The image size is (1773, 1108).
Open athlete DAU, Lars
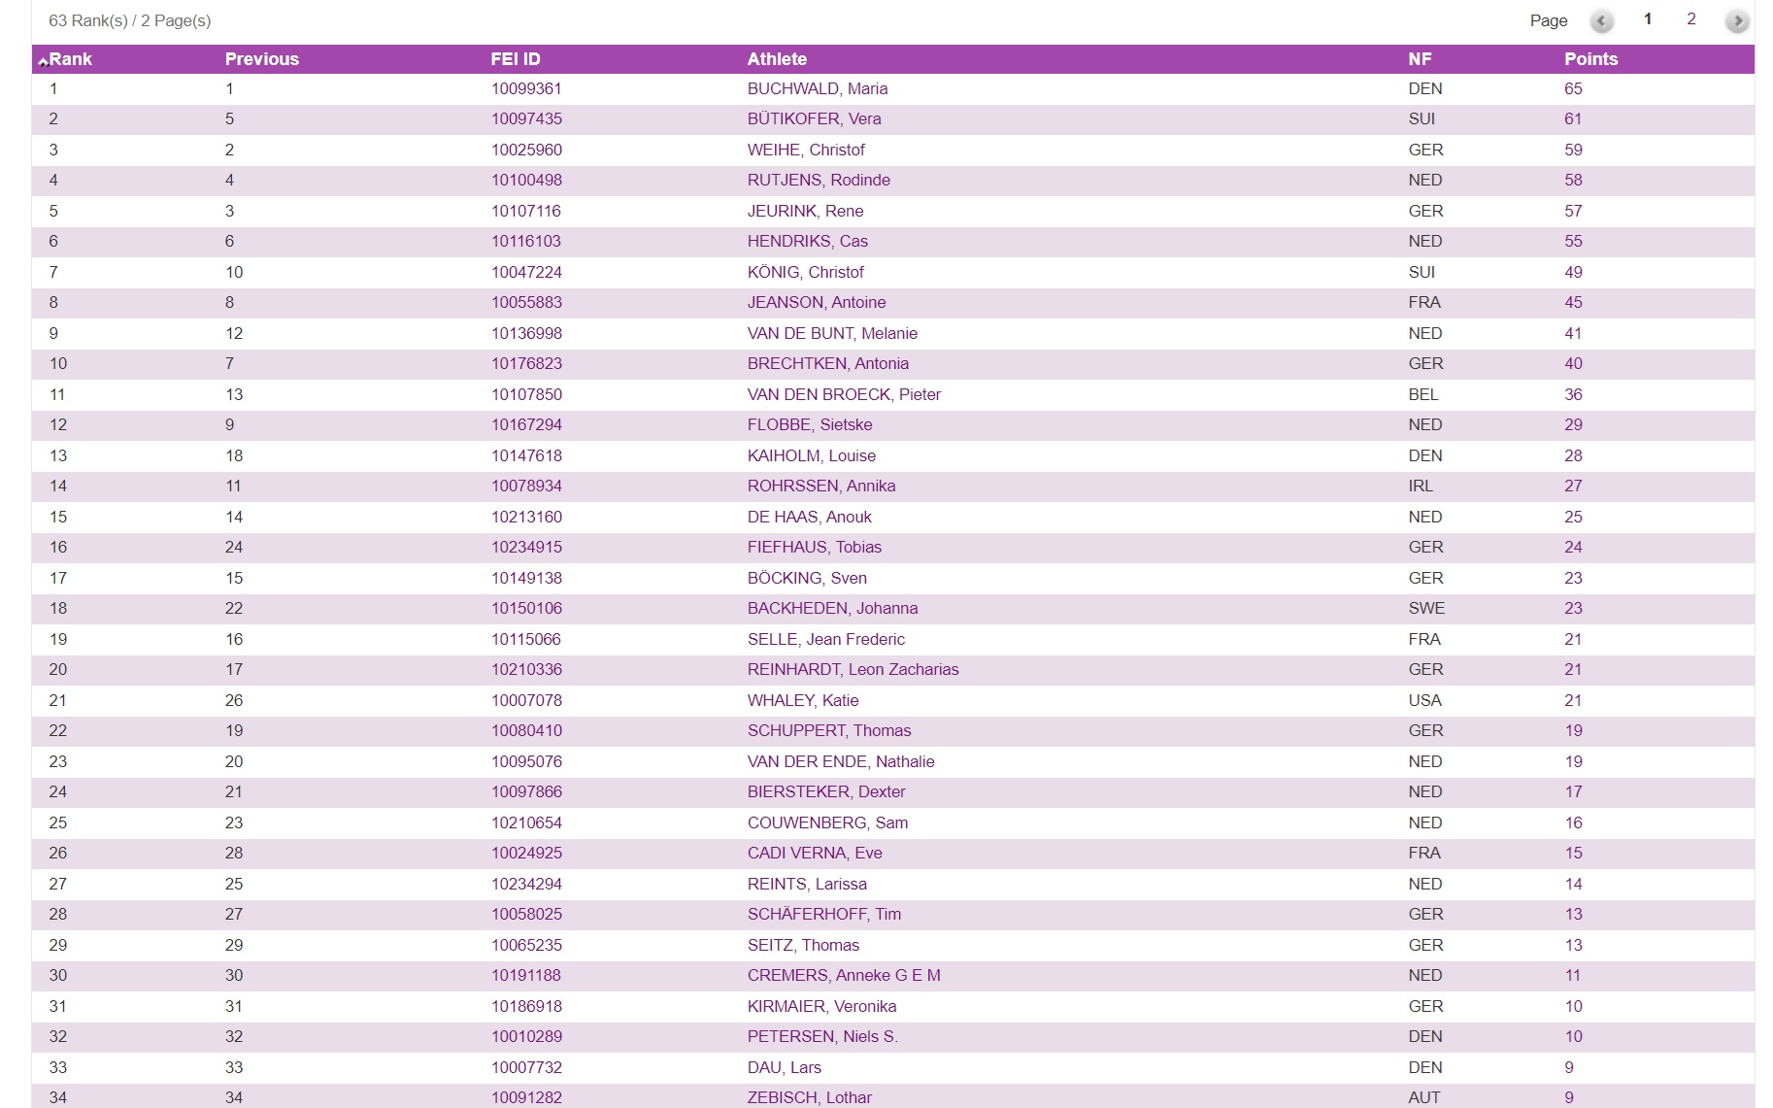click(x=784, y=1067)
